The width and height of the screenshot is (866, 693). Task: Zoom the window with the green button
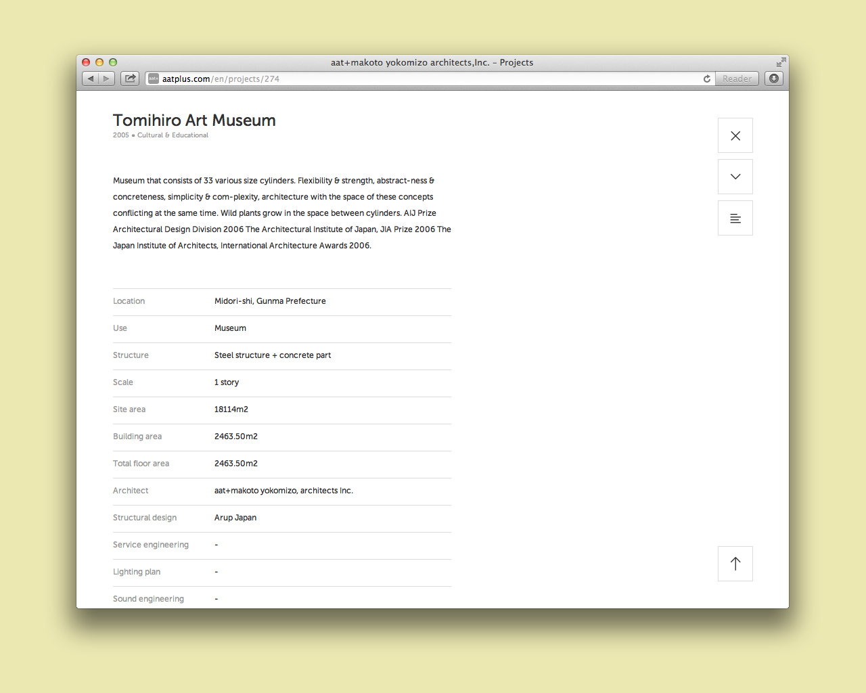(113, 62)
